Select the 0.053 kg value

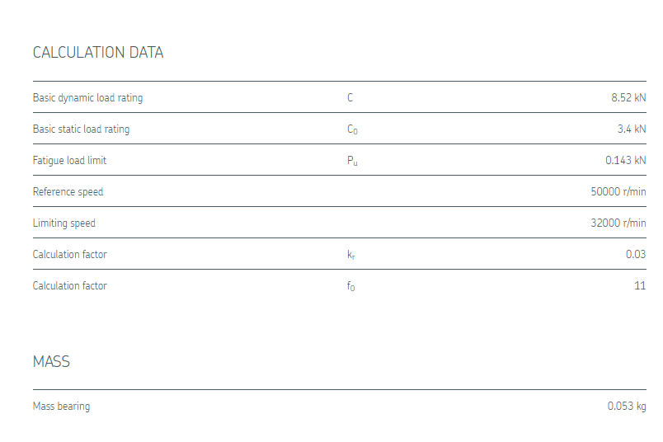[x=627, y=407]
